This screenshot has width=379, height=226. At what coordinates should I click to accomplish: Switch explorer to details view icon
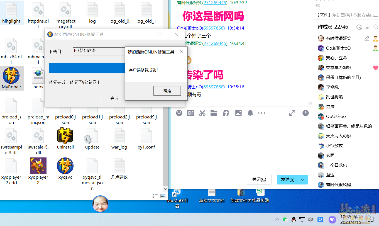pyautogui.click(x=155, y=196)
